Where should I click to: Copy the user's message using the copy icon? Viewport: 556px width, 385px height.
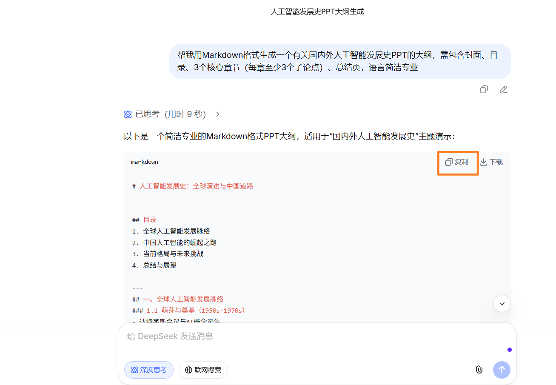tap(484, 89)
